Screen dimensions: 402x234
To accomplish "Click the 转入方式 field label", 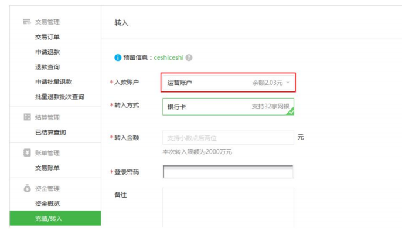I will (x=127, y=105).
